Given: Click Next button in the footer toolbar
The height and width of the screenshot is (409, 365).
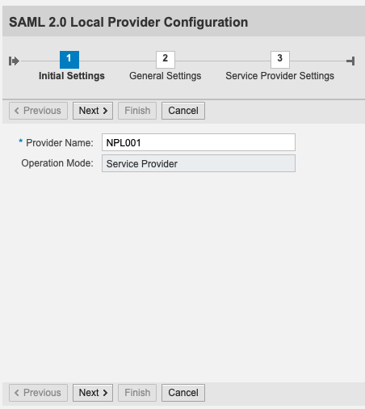Looking at the screenshot, I should pyautogui.click(x=93, y=393).
